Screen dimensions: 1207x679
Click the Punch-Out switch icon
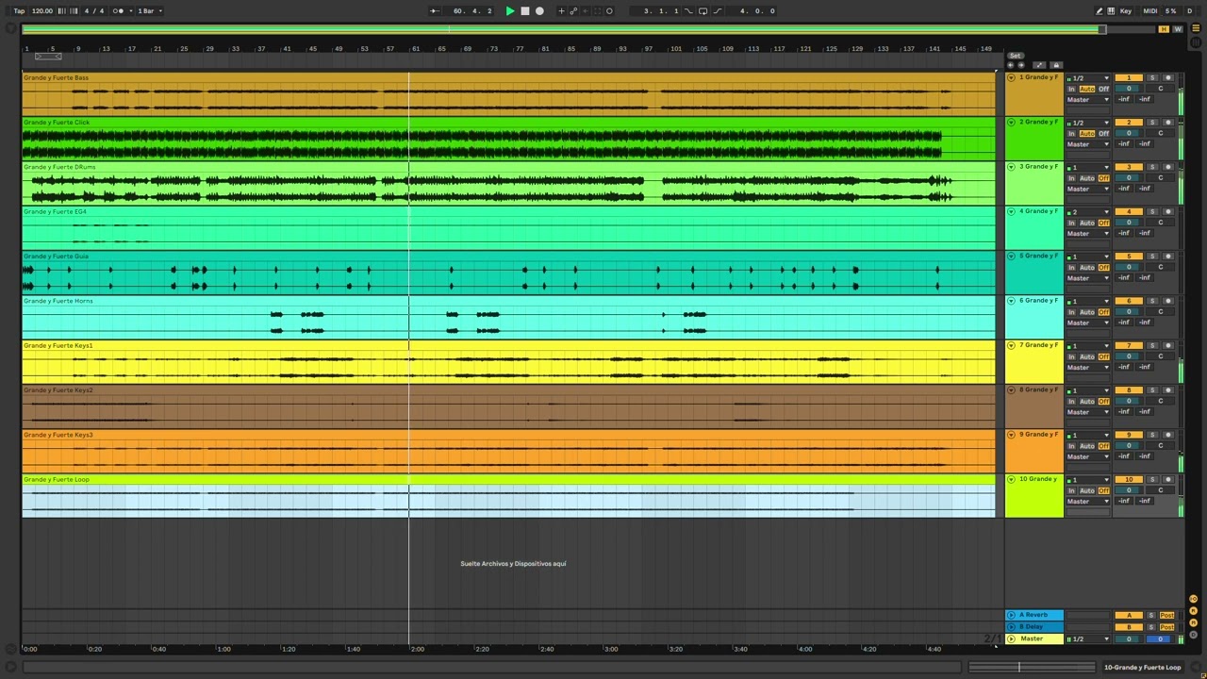718,11
